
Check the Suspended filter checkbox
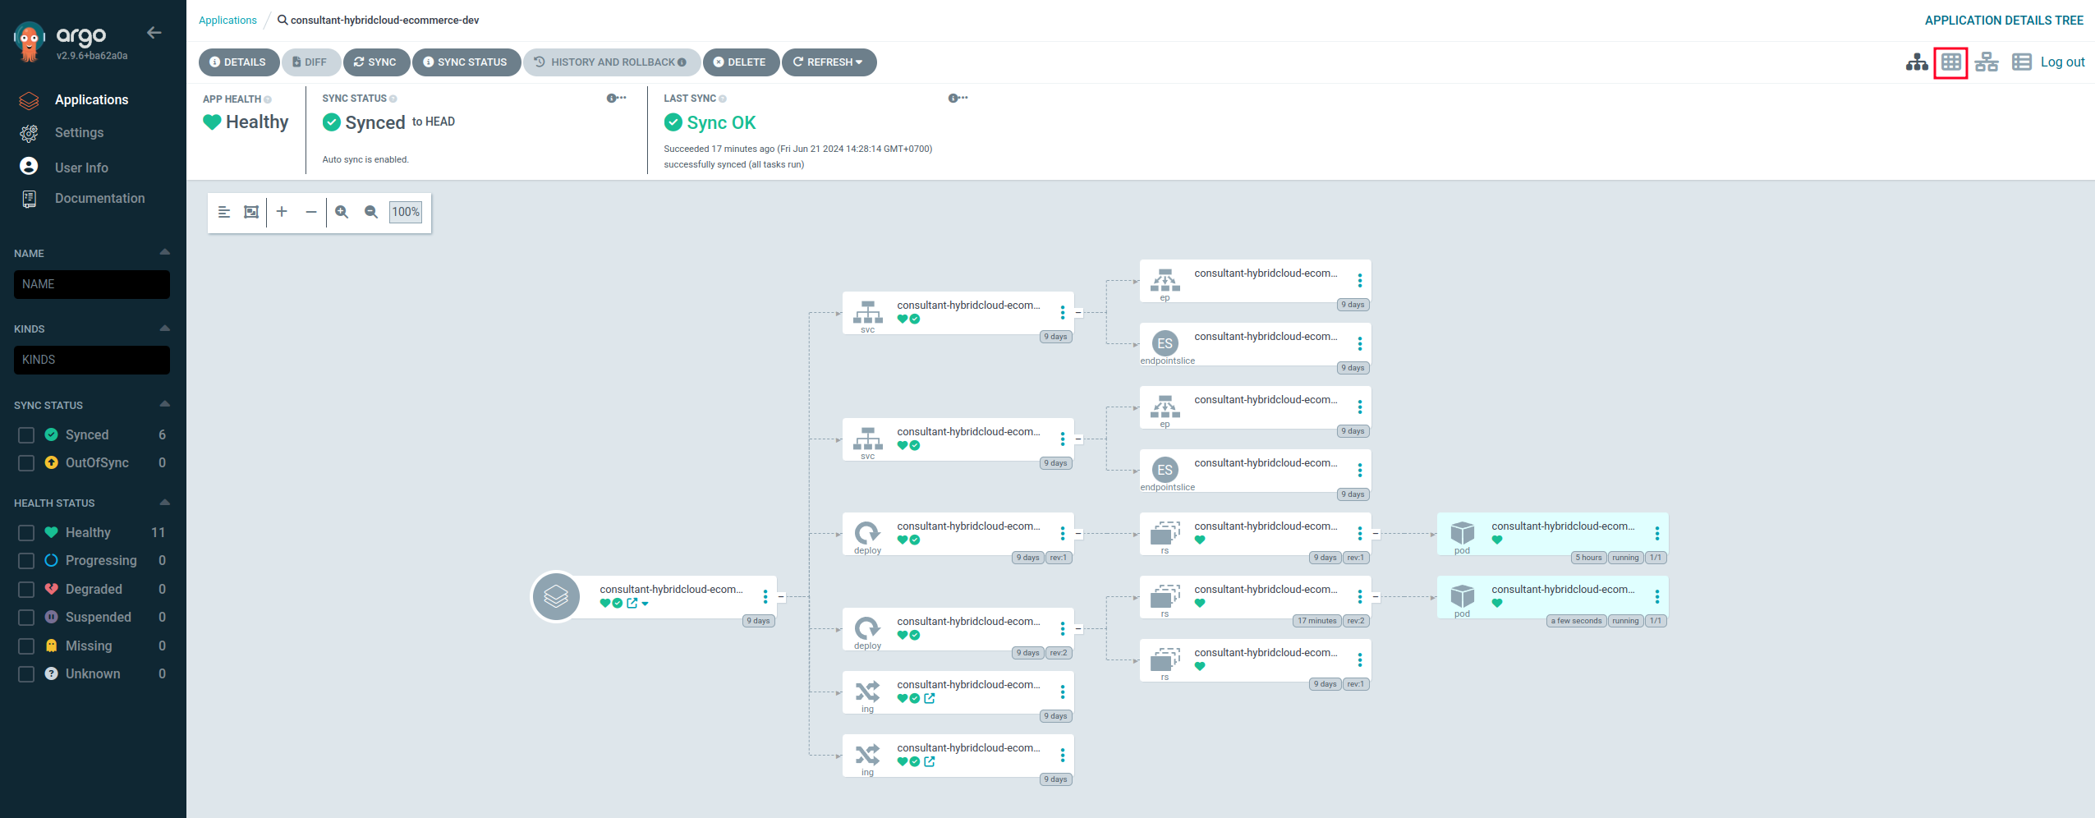[26, 618]
